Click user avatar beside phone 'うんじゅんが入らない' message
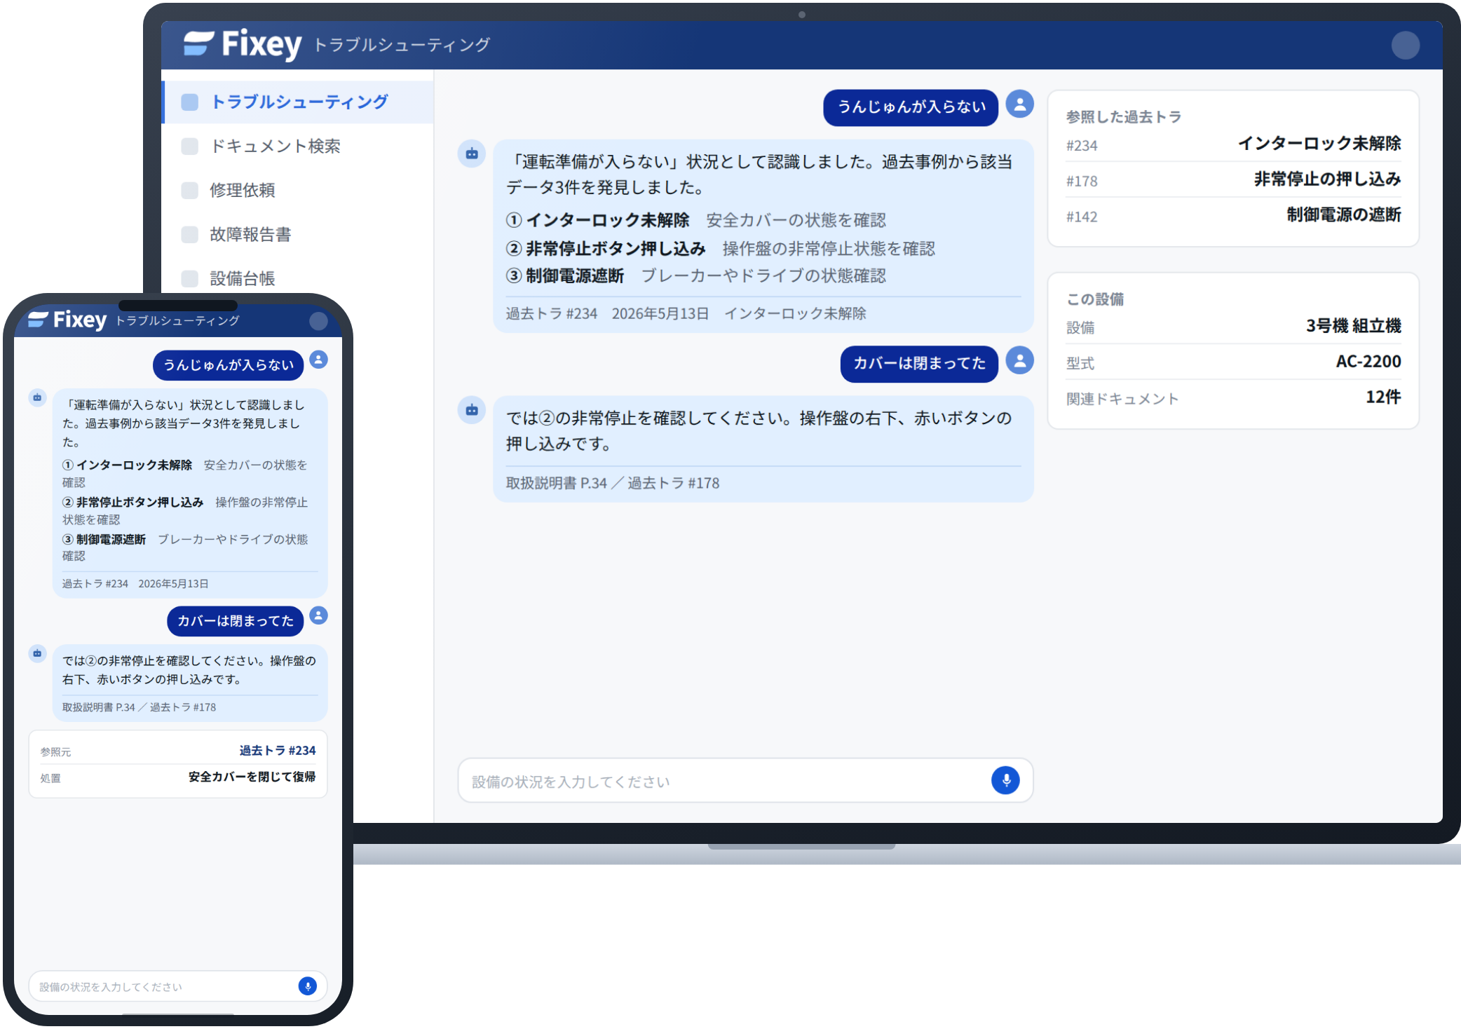1461x1029 pixels. coord(318,360)
